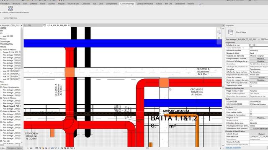Select the 01-Plans d'implantation folder

[x=10, y=87]
